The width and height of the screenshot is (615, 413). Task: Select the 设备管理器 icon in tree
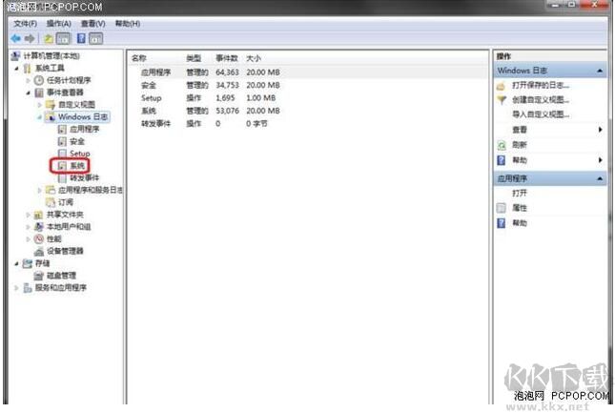click(x=38, y=252)
